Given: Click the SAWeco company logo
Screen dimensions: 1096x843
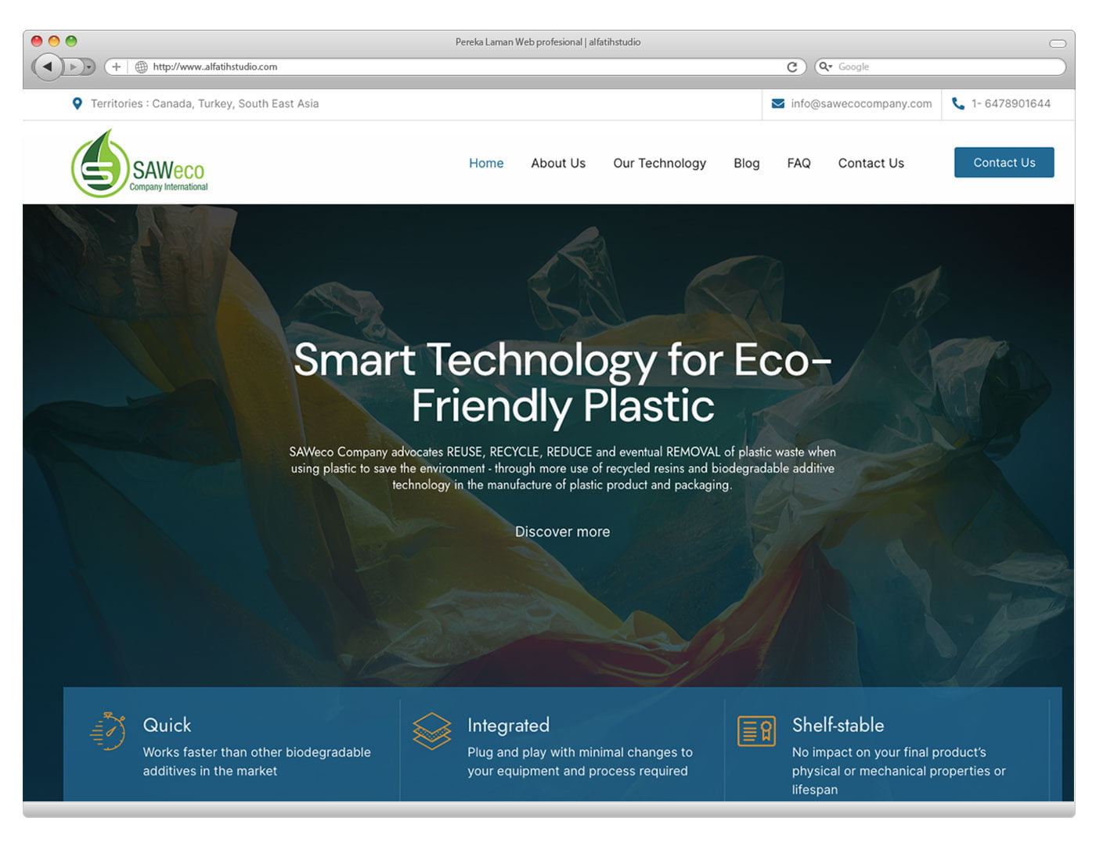Looking at the screenshot, I should (x=139, y=164).
